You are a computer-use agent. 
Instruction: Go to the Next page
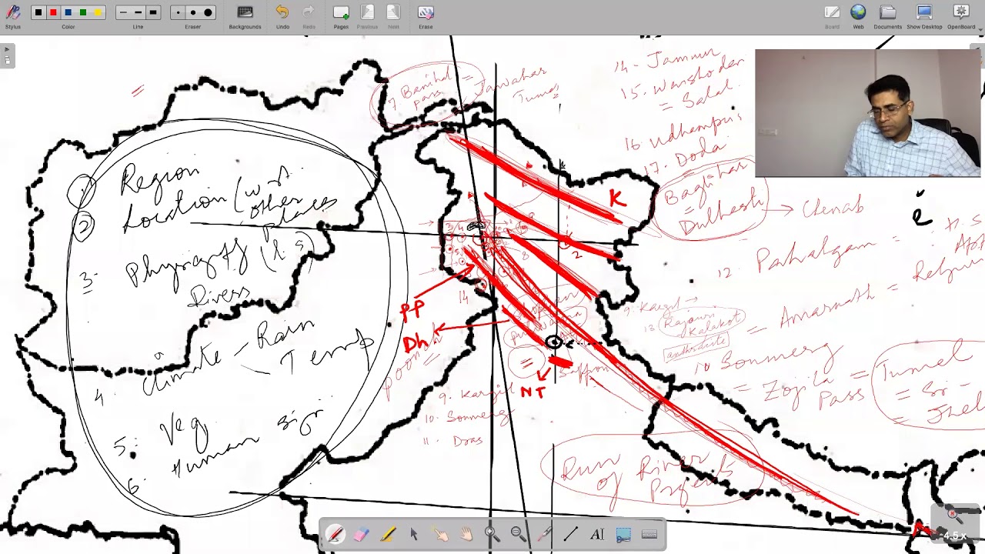[x=393, y=15]
